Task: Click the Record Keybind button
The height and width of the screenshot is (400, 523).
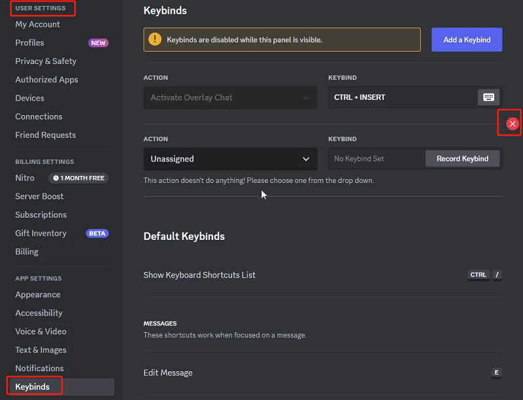Action: [x=462, y=159]
